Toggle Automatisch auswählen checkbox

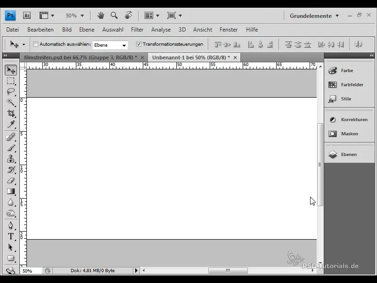click(36, 44)
